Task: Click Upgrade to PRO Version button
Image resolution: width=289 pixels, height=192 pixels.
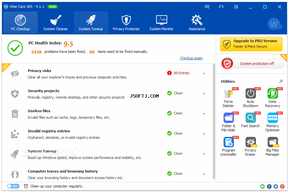Action: pyautogui.click(x=251, y=44)
